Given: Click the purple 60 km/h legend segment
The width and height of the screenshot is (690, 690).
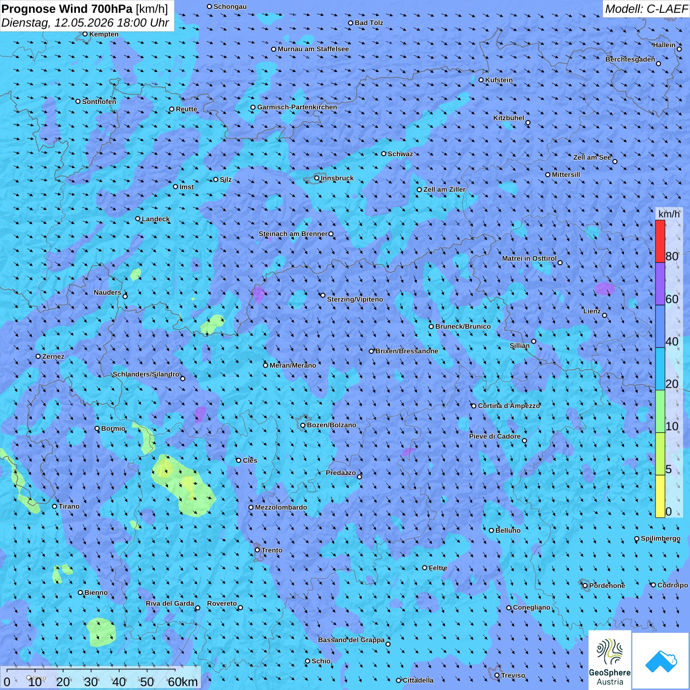Looking at the screenshot, I should [x=660, y=284].
